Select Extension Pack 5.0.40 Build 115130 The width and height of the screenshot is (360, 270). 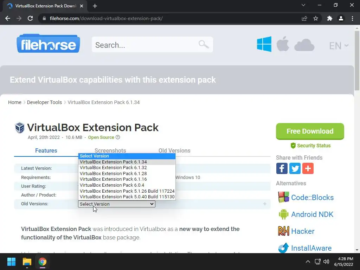point(127,197)
